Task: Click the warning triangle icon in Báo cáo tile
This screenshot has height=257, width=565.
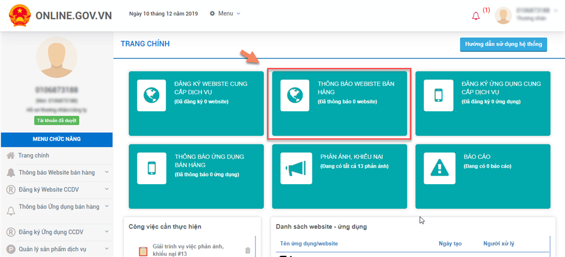Action: [x=438, y=168]
